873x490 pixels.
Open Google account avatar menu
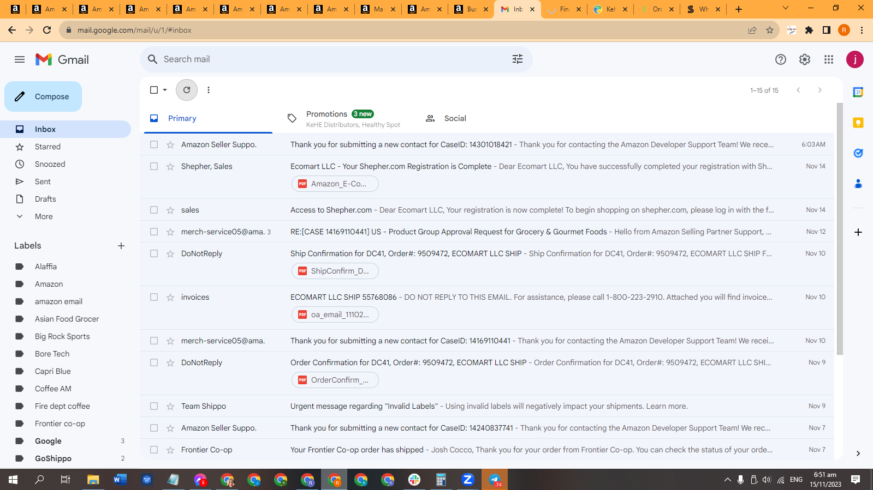point(855,59)
